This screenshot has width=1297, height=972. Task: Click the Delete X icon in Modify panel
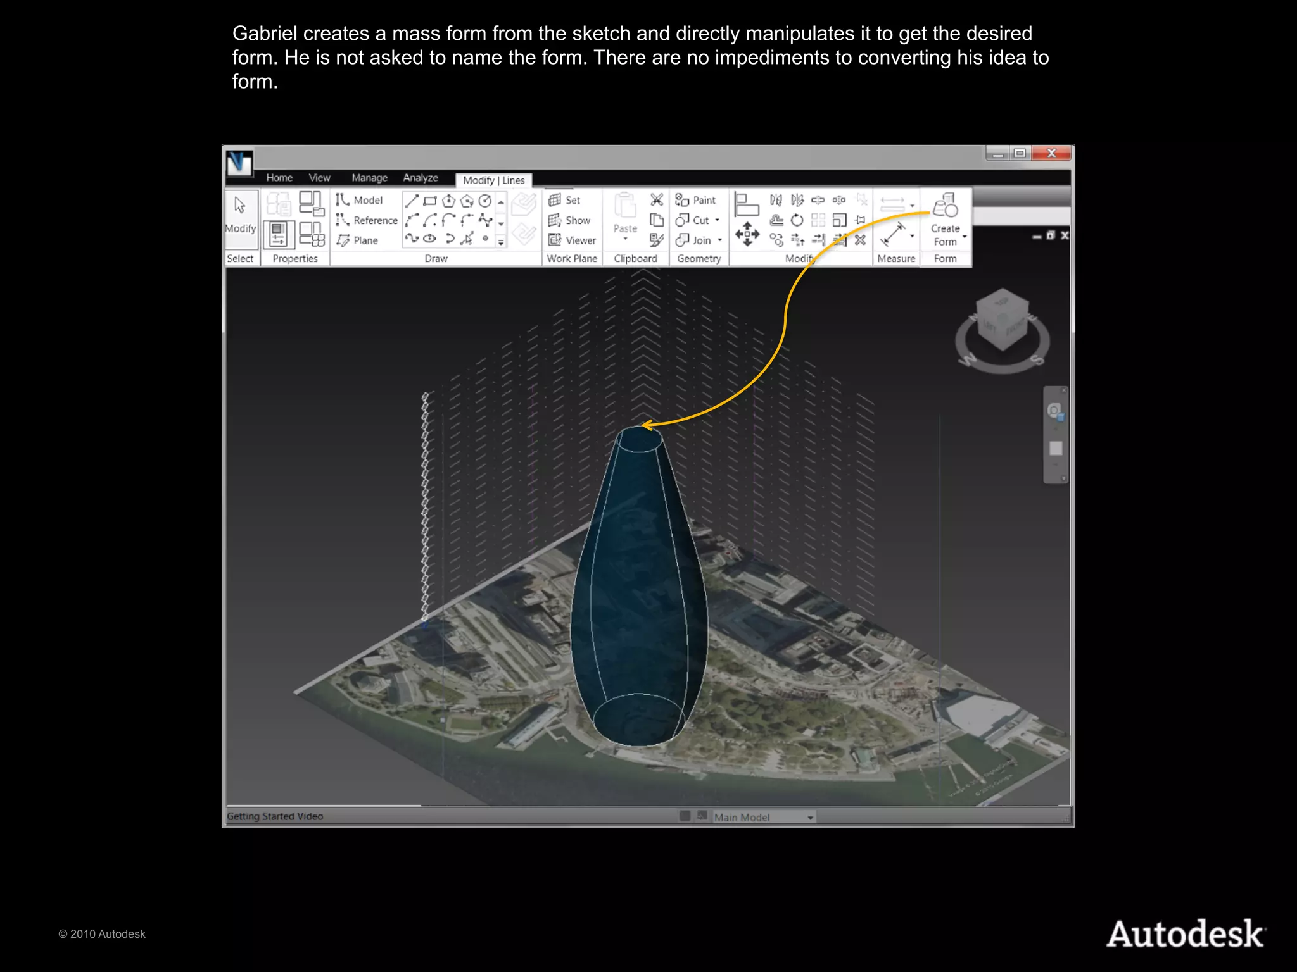coord(860,240)
